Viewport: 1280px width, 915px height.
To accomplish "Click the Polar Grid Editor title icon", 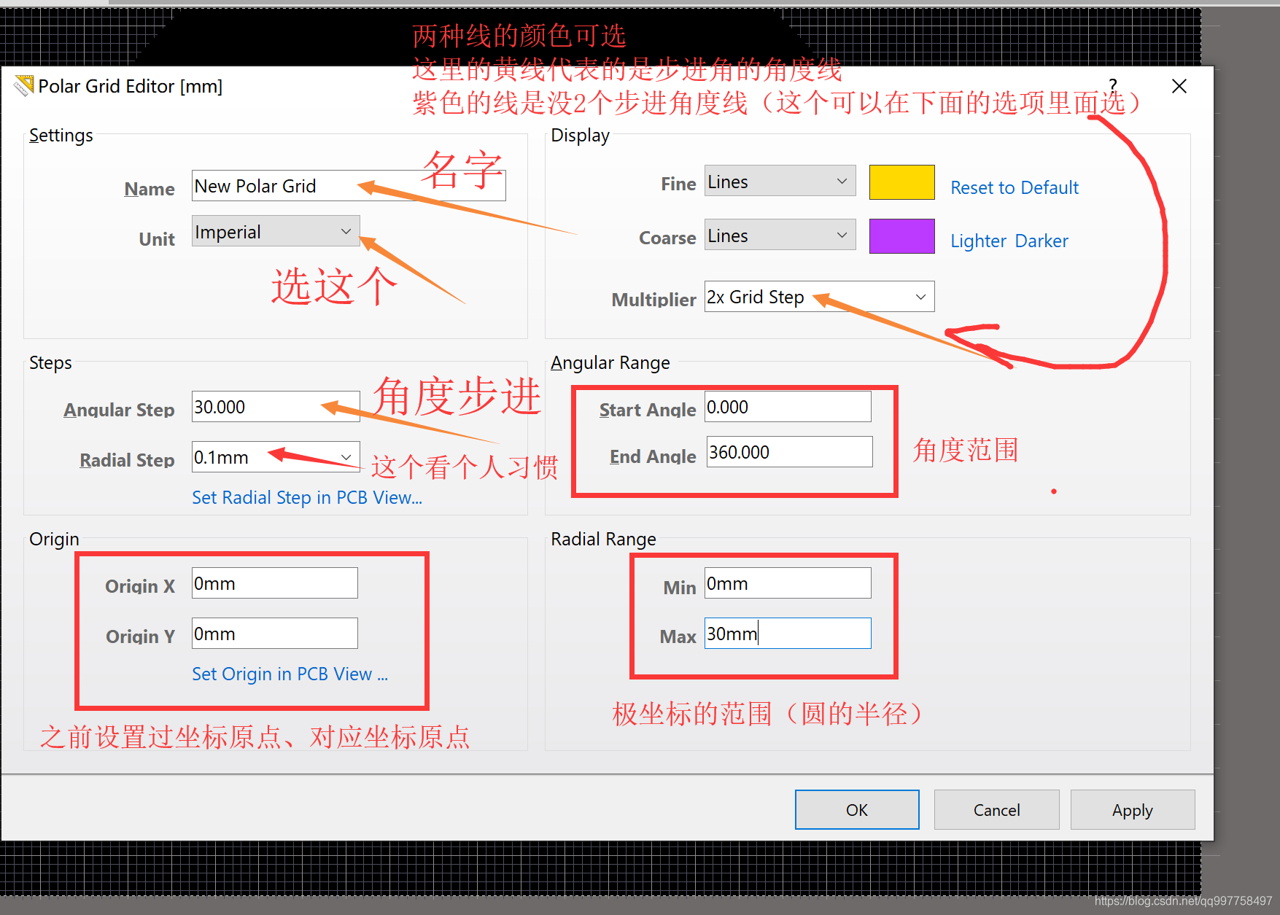I will 24,86.
